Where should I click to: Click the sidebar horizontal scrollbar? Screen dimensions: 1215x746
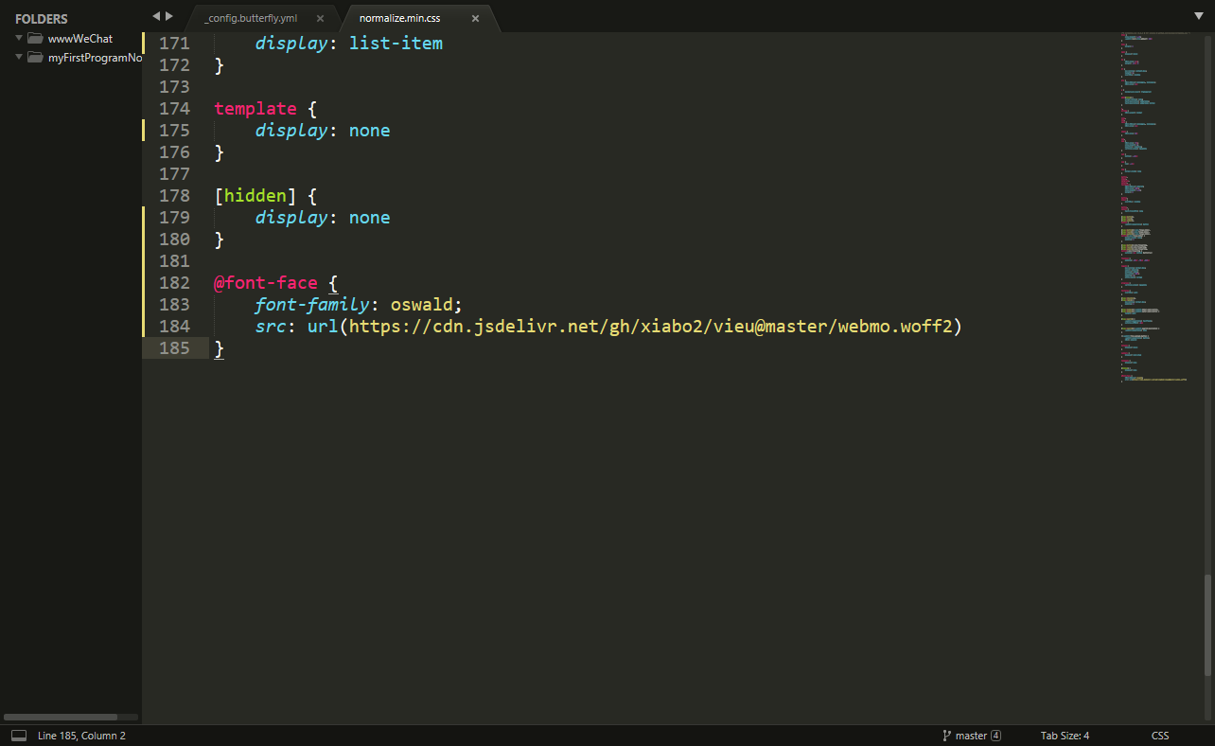pyautogui.click(x=62, y=717)
